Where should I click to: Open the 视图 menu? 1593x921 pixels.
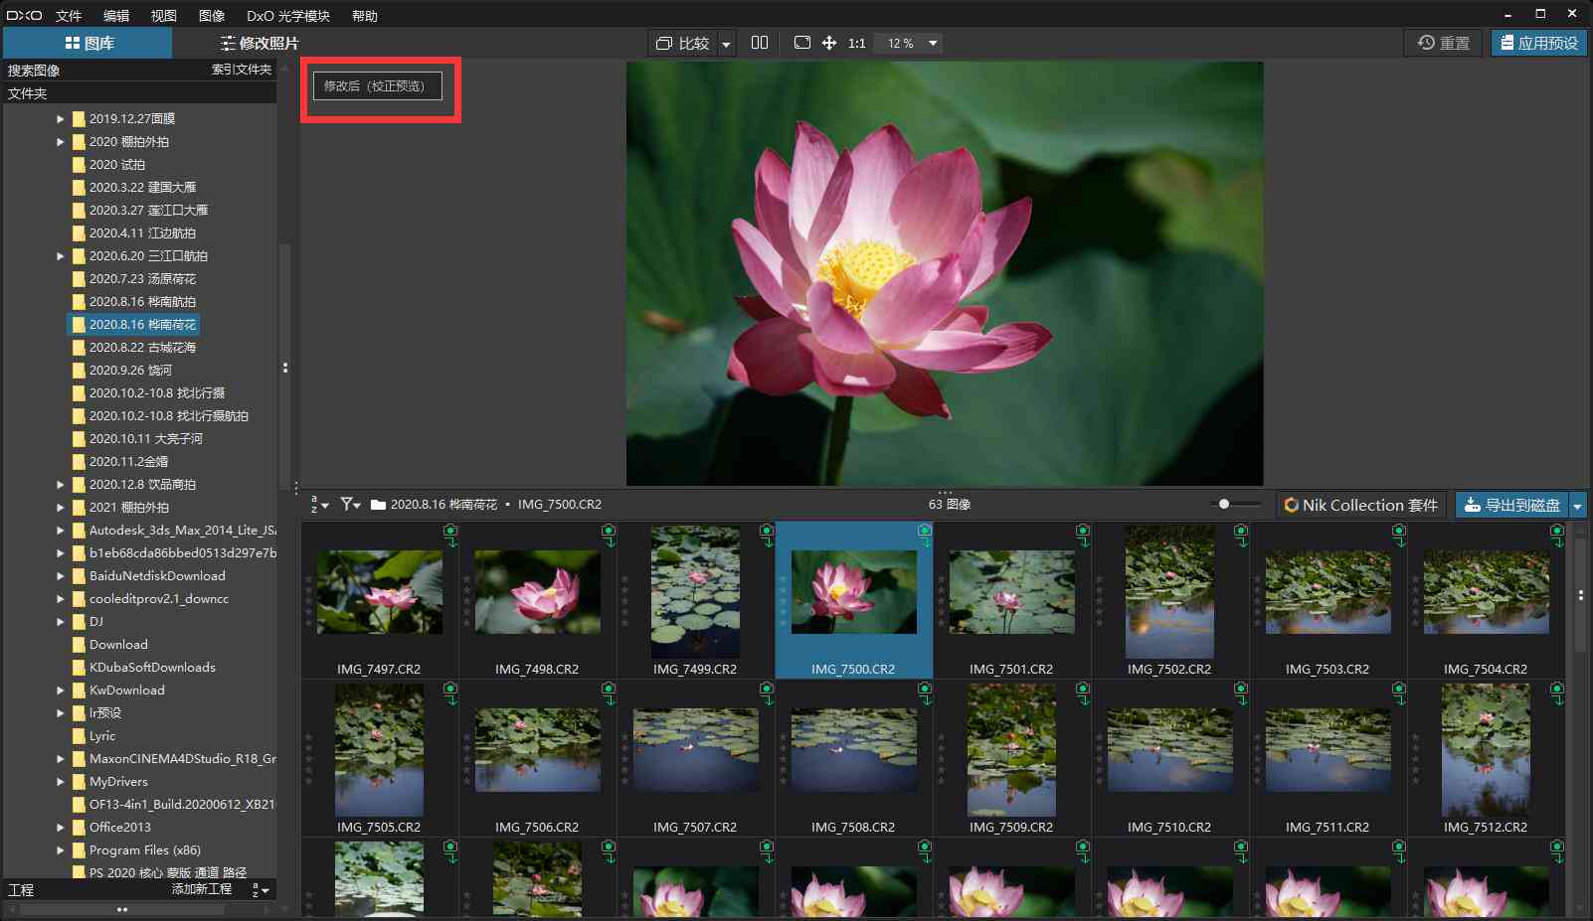click(x=164, y=16)
